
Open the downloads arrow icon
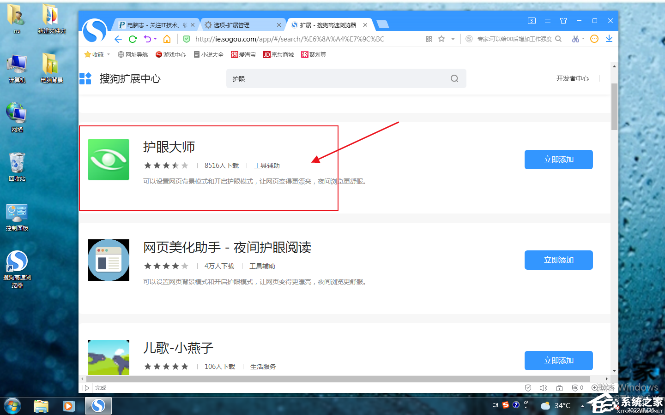coord(609,39)
